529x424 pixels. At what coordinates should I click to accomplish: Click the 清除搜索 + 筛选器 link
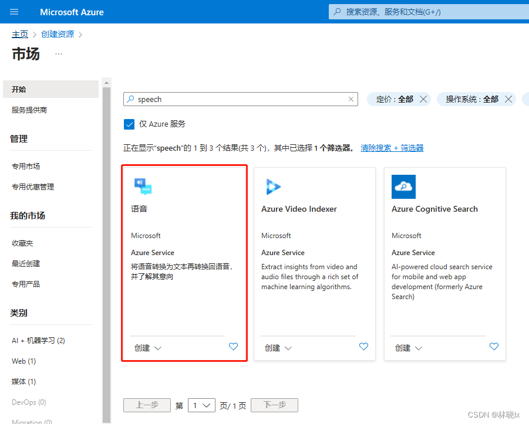(392, 148)
